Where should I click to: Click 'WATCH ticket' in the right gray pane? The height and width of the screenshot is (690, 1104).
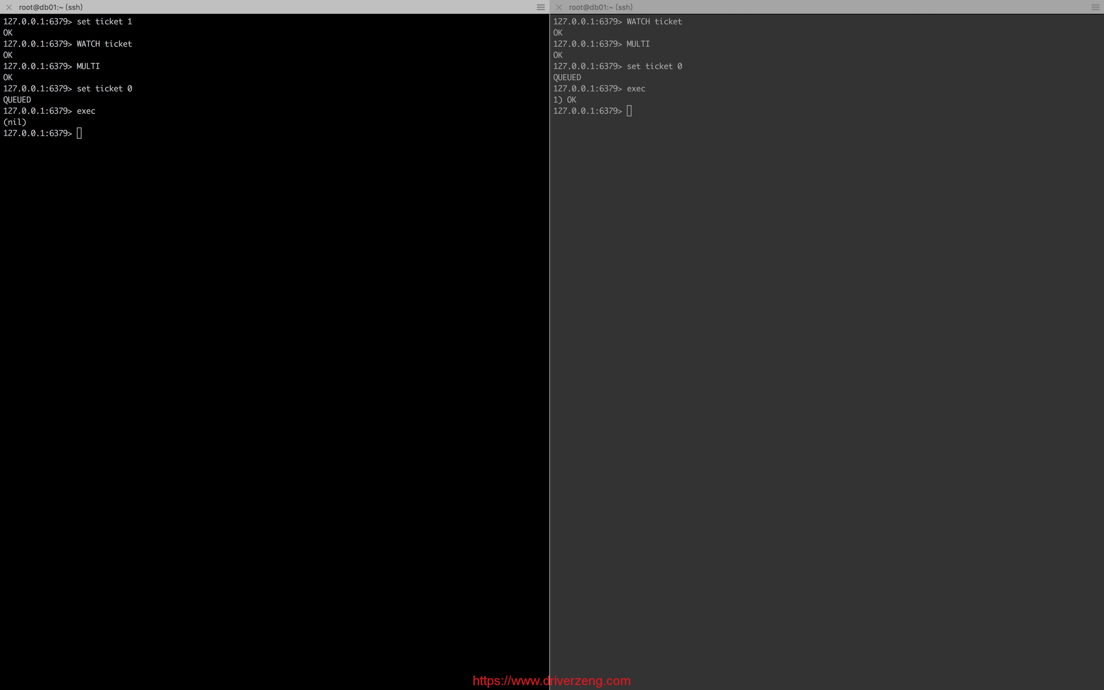coord(654,21)
